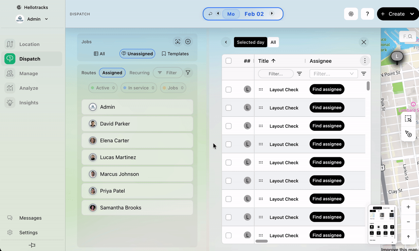Viewport: 419px width, 251px height.
Task: Click Find assignee in the first row
Action: tap(327, 89)
